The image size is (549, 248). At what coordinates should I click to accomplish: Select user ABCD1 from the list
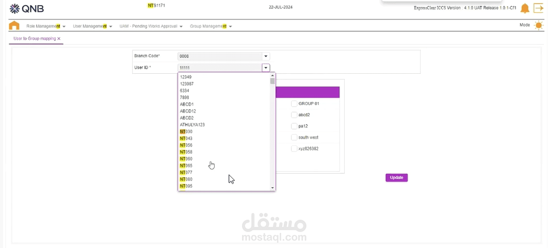pos(224,104)
